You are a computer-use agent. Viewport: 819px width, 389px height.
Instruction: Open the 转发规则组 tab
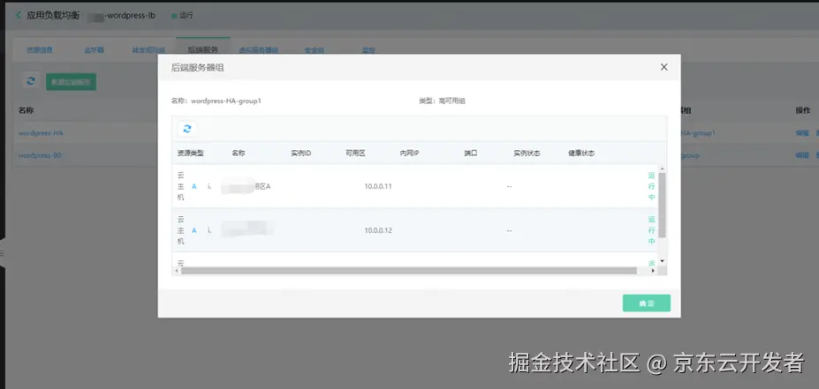pos(148,50)
